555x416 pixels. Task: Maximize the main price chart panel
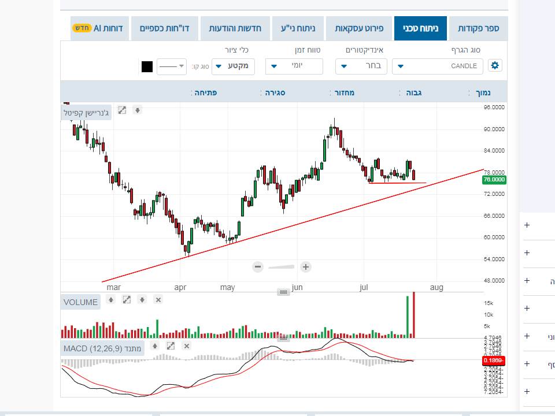point(122,110)
